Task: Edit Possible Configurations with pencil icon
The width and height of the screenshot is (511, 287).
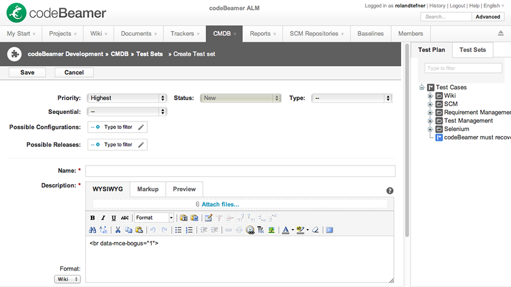Action: click(x=141, y=127)
